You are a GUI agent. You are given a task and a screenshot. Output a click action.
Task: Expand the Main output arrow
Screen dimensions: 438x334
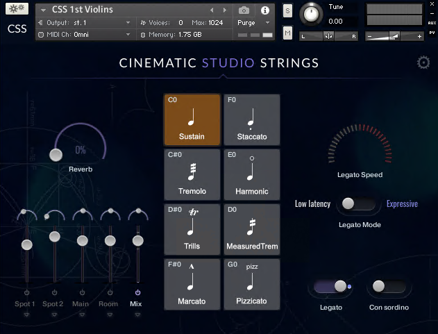point(82,315)
